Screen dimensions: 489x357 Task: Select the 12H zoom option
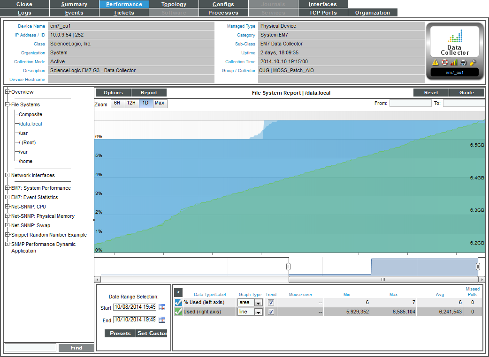point(131,104)
